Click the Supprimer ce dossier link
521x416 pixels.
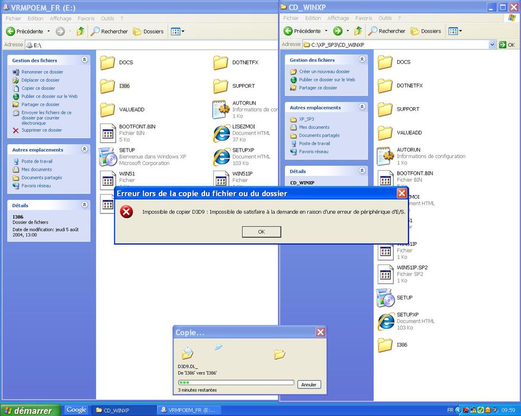(x=41, y=130)
